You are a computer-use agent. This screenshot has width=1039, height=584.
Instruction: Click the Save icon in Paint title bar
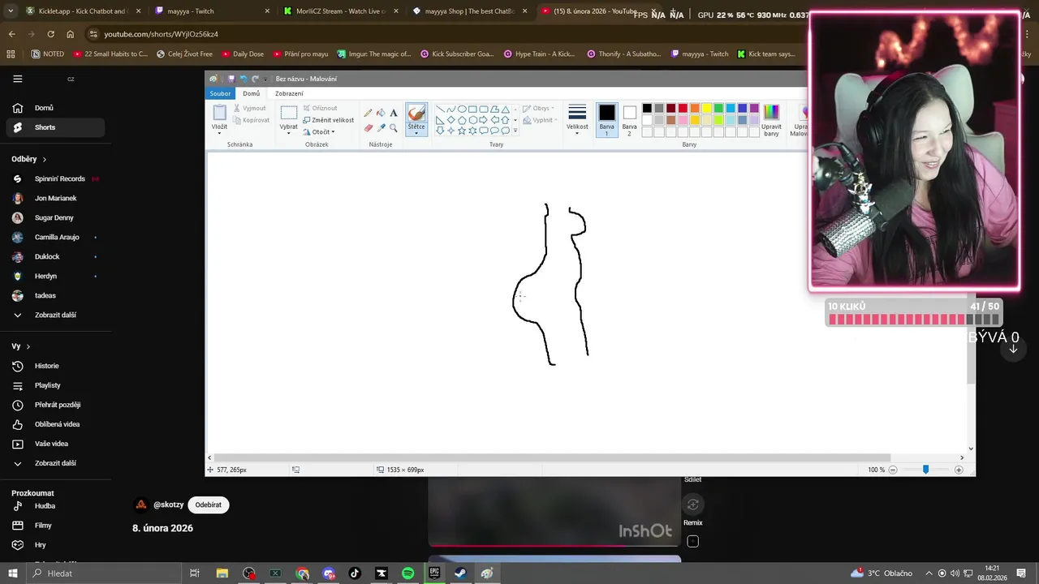[x=231, y=79]
